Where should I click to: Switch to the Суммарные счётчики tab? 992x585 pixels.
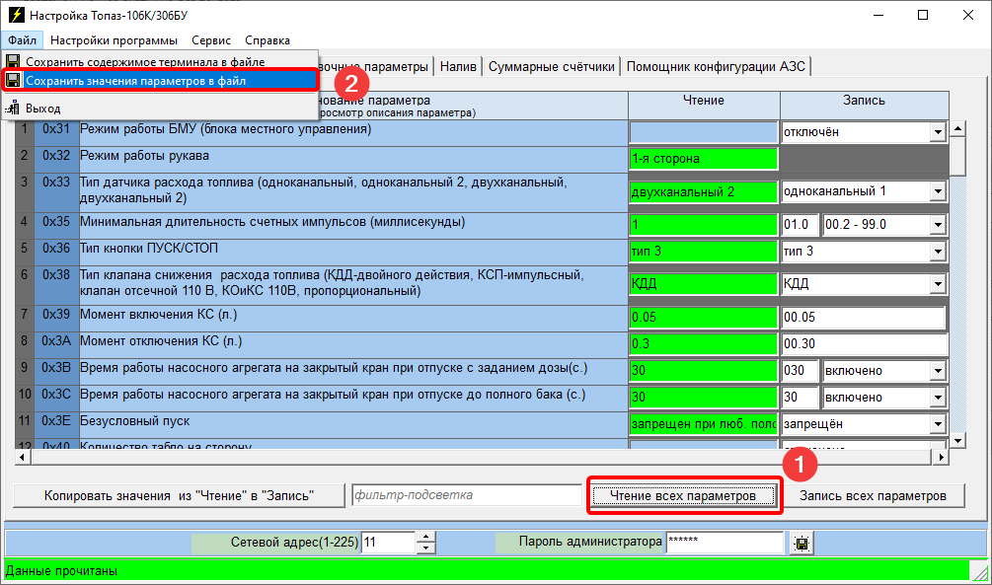551,66
